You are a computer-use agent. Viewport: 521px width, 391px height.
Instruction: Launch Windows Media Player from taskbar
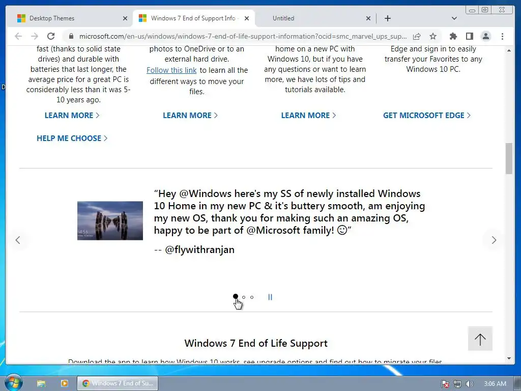pyautogui.click(x=64, y=383)
